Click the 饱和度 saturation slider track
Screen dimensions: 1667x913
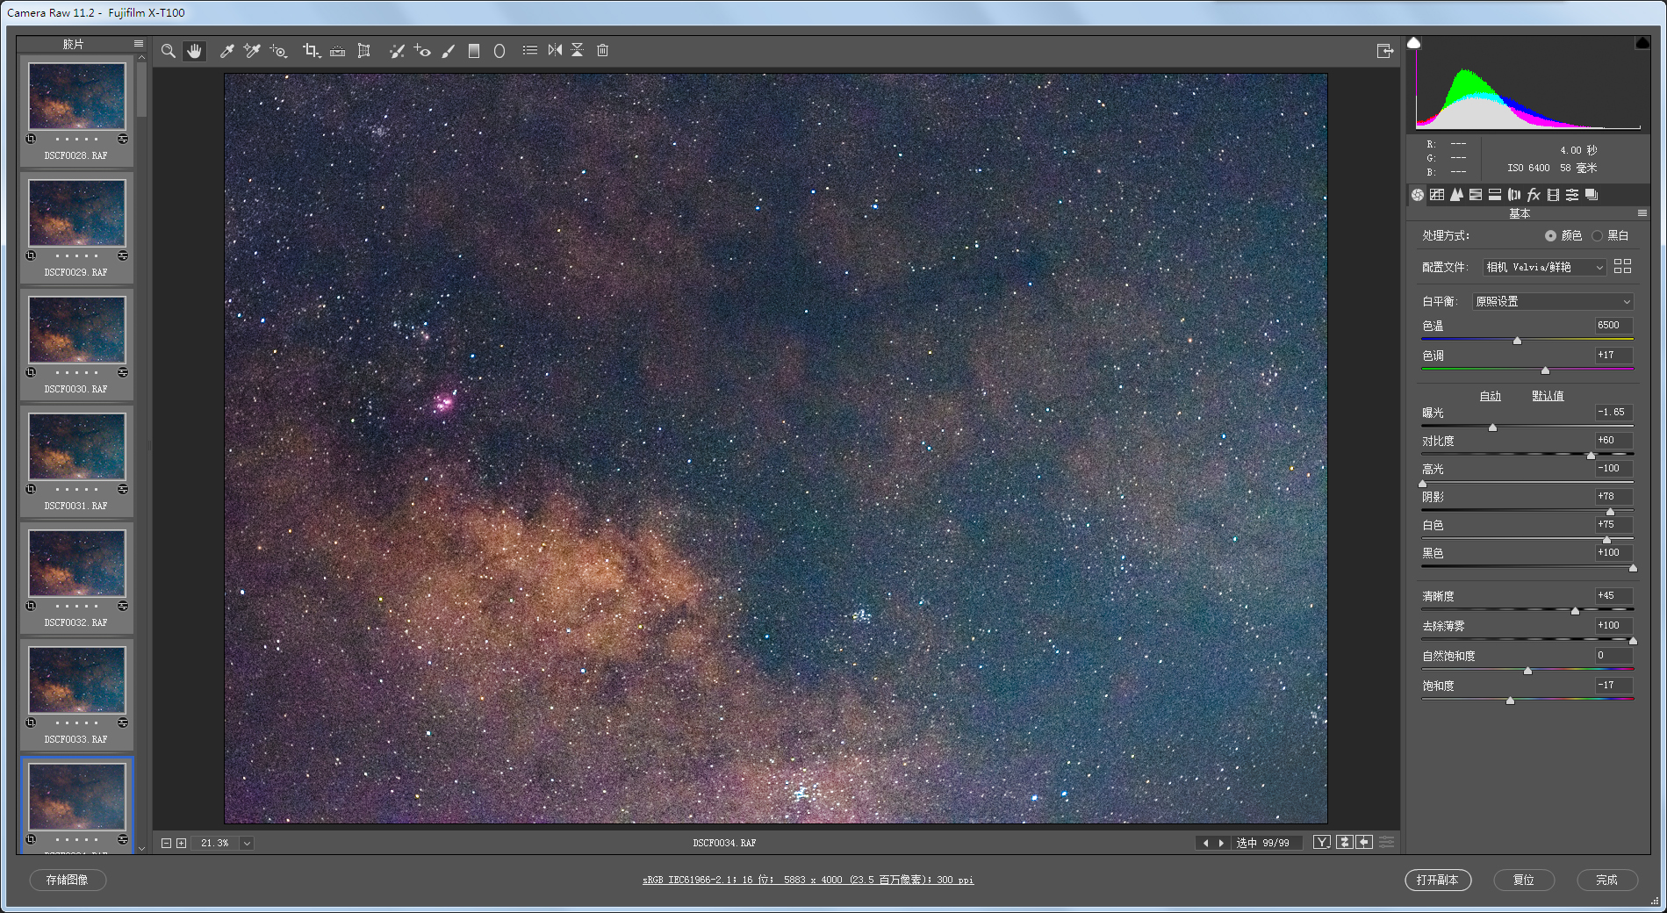(1527, 700)
